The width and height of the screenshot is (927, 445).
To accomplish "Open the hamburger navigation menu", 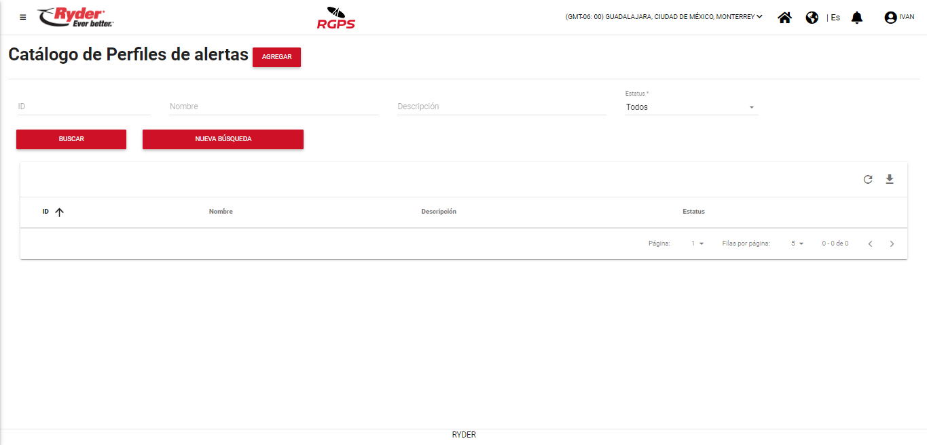I will pos(23,18).
